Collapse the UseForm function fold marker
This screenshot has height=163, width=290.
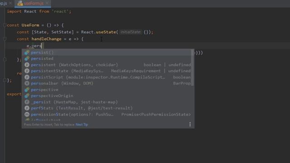pos(5,25)
